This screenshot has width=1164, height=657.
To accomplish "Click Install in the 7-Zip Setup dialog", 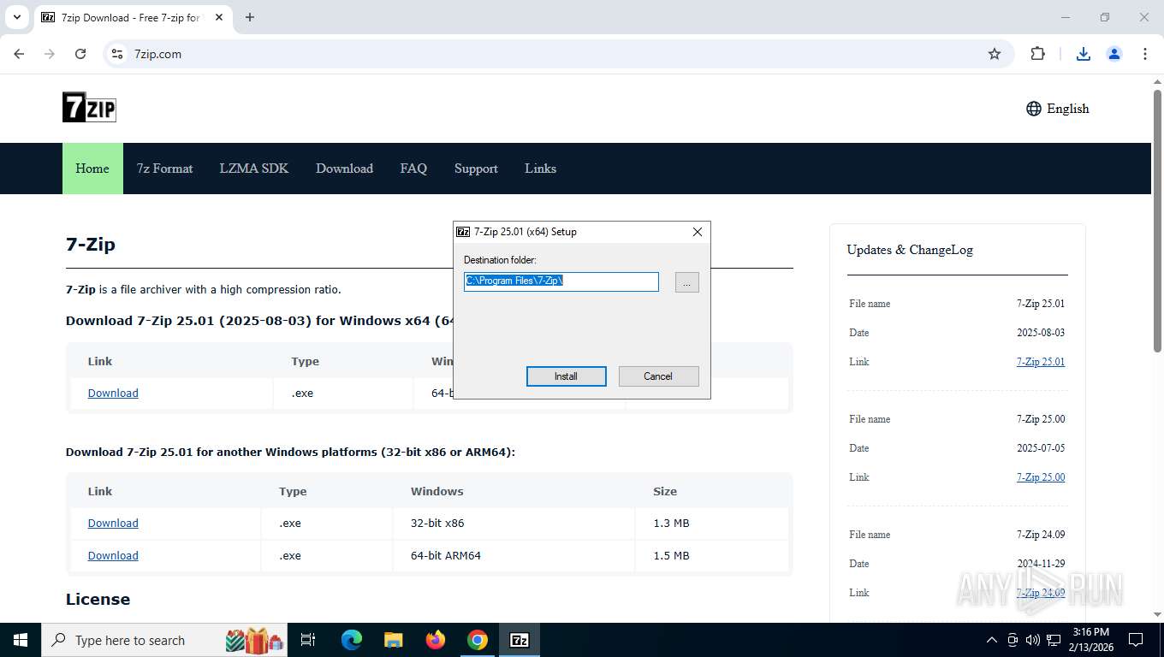I will (566, 376).
